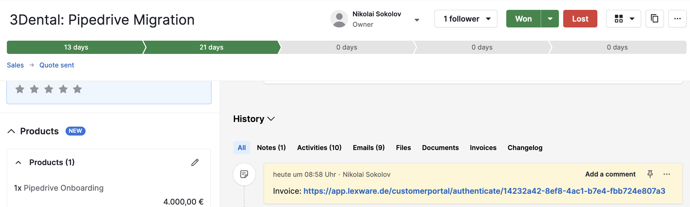
Task: Switch to the Emails (9) tab
Action: pos(369,148)
